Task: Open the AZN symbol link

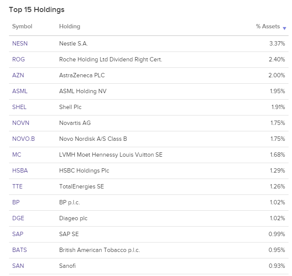Action: [18, 75]
